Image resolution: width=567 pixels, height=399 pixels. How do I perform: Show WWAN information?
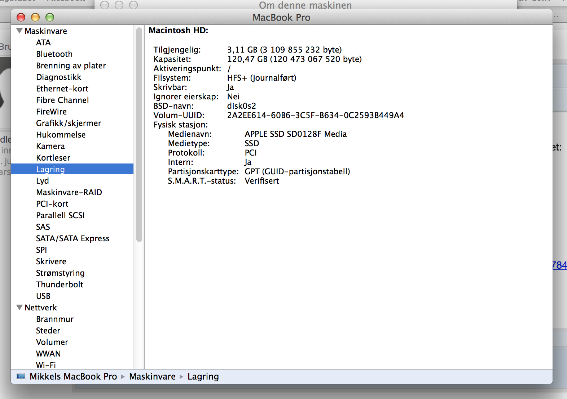click(x=48, y=354)
